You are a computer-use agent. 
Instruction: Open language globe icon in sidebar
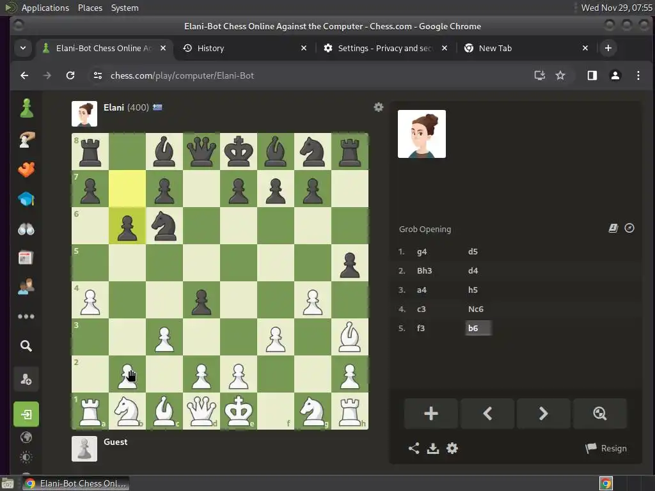tap(26, 437)
